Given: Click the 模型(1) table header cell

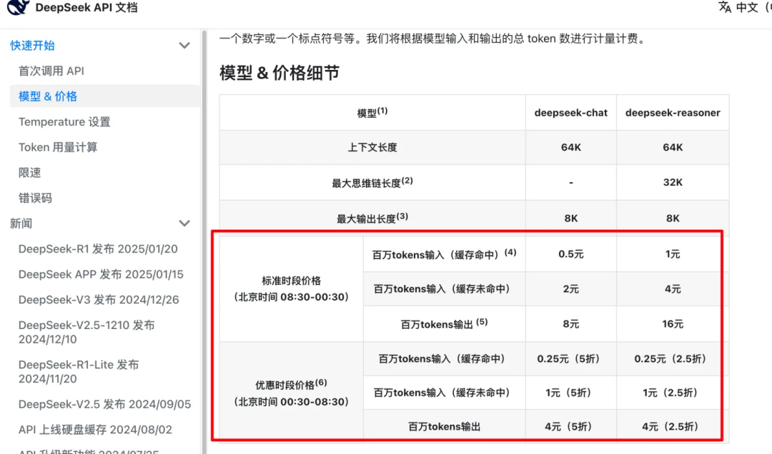Looking at the screenshot, I should click(372, 113).
